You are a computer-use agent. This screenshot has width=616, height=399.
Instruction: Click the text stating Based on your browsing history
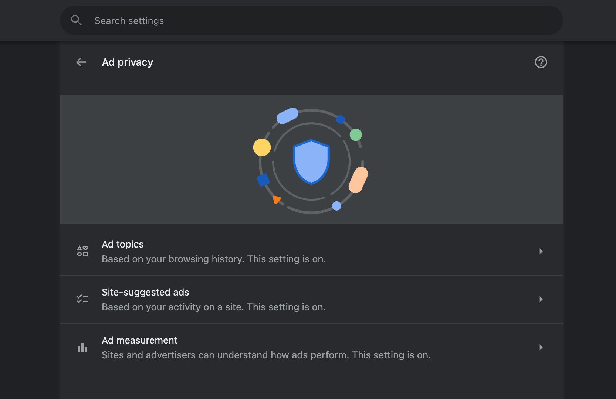pos(214,259)
